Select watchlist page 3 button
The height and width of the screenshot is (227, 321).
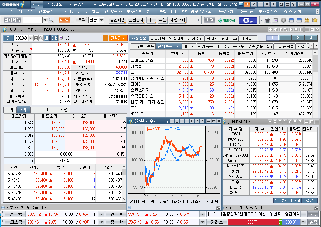click(x=298, y=38)
